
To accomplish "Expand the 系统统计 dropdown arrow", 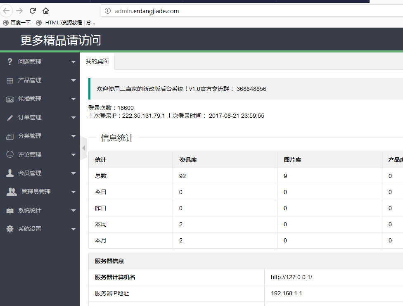I will pyautogui.click(x=73, y=210).
